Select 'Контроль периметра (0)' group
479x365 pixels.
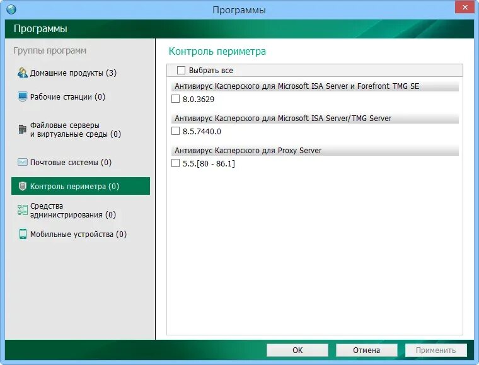pyautogui.click(x=81, y=186)
